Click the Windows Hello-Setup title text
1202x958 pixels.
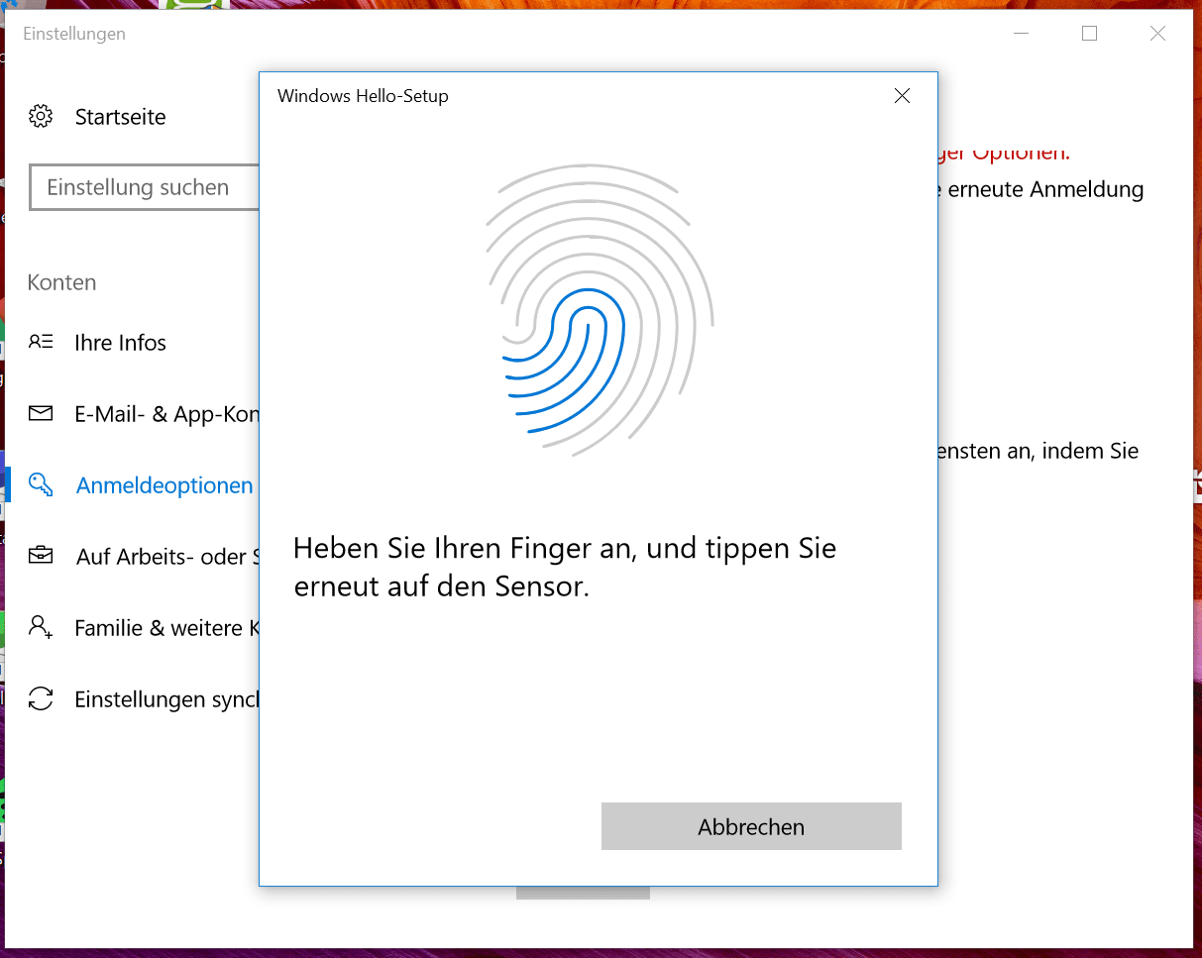[x=363, y=96]
